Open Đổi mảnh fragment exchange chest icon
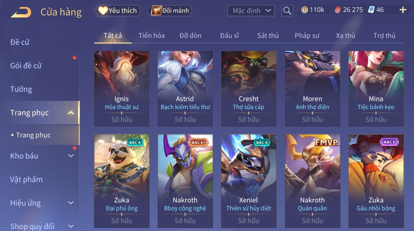The width and height of the screenshot is (414, 231). pyautogui.click(x=170, y=11)
